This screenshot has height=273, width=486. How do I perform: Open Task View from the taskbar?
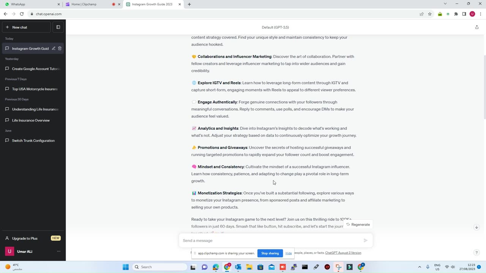(x=193, y=267)
